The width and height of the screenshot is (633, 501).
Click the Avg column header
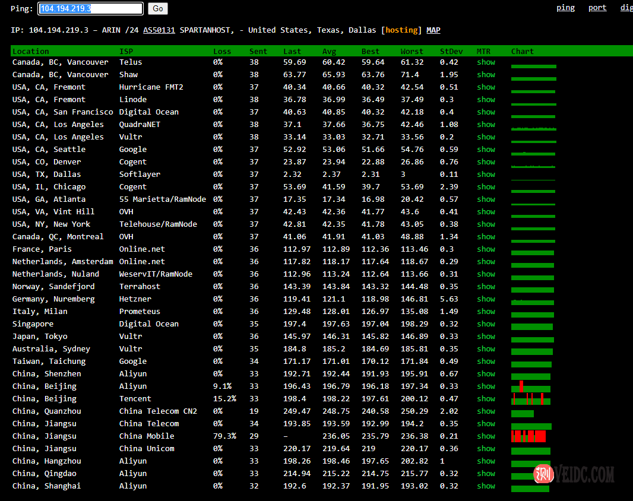click(x=329, y=52)
